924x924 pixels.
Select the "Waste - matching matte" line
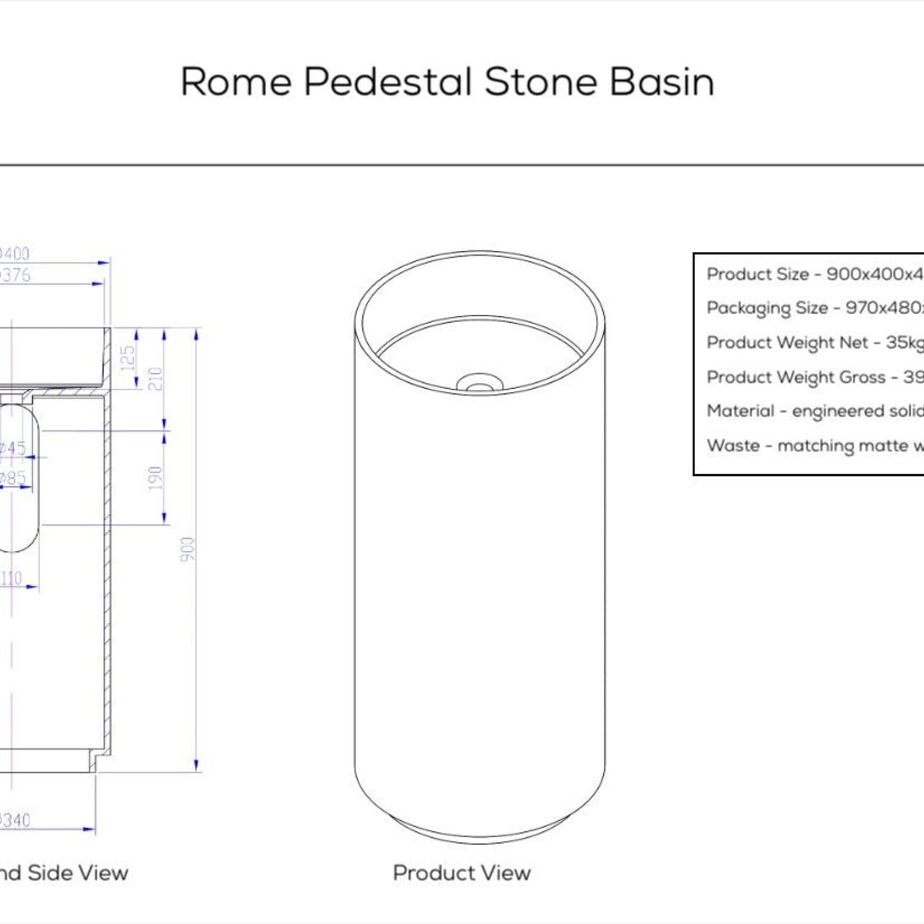pos(815,445)
